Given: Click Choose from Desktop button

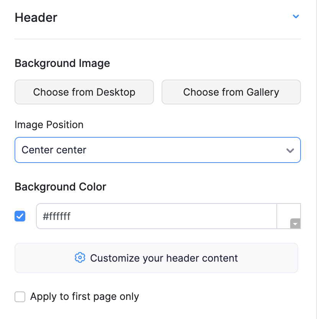Looking at the screenshot, I should coord(84,92).
